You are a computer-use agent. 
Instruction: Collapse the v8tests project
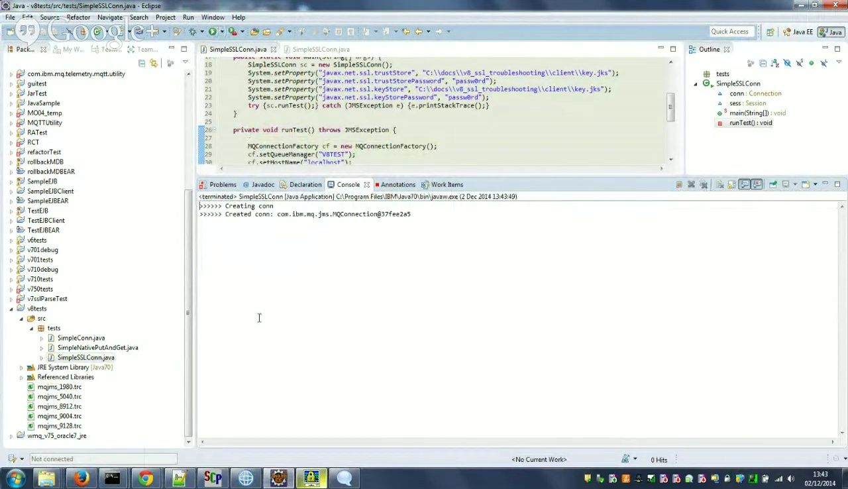[x=11, y=309]
